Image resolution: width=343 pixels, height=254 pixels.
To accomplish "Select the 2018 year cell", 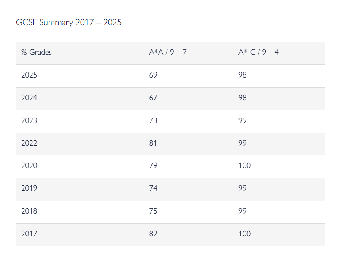I will coord(29,211).
